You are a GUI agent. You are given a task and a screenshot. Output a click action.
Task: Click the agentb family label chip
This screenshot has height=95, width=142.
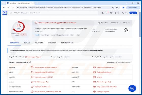tap(105, 57)
